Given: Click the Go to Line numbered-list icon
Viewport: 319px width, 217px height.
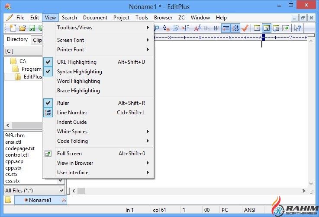Looking at the screenshot, I should (185, 28).
